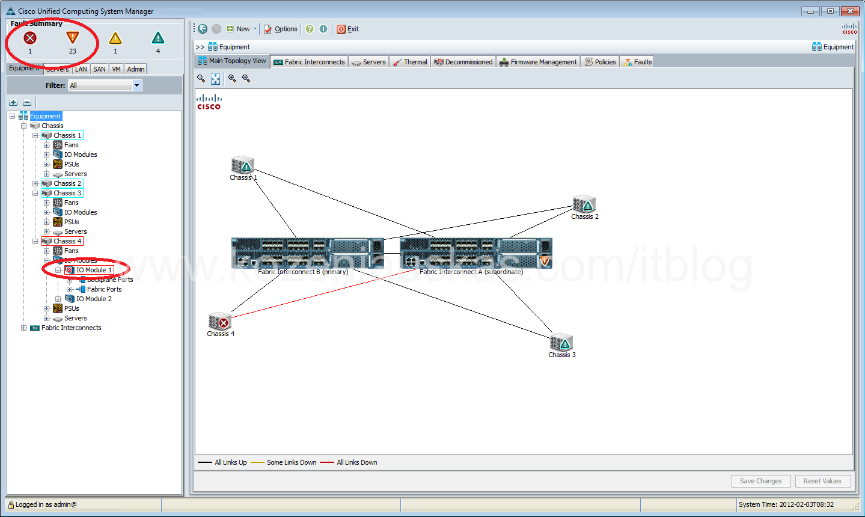Expand the Fabric Interconnects tree node

(24, 328)
